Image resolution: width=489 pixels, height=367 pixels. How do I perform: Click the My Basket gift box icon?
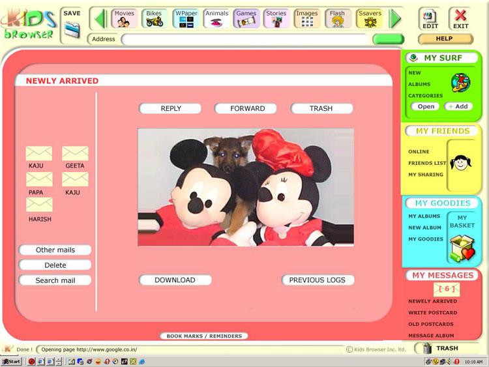[462, 248]
